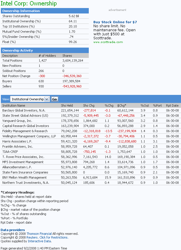Click T. Rowe Price Associates, Inc.

23,157
